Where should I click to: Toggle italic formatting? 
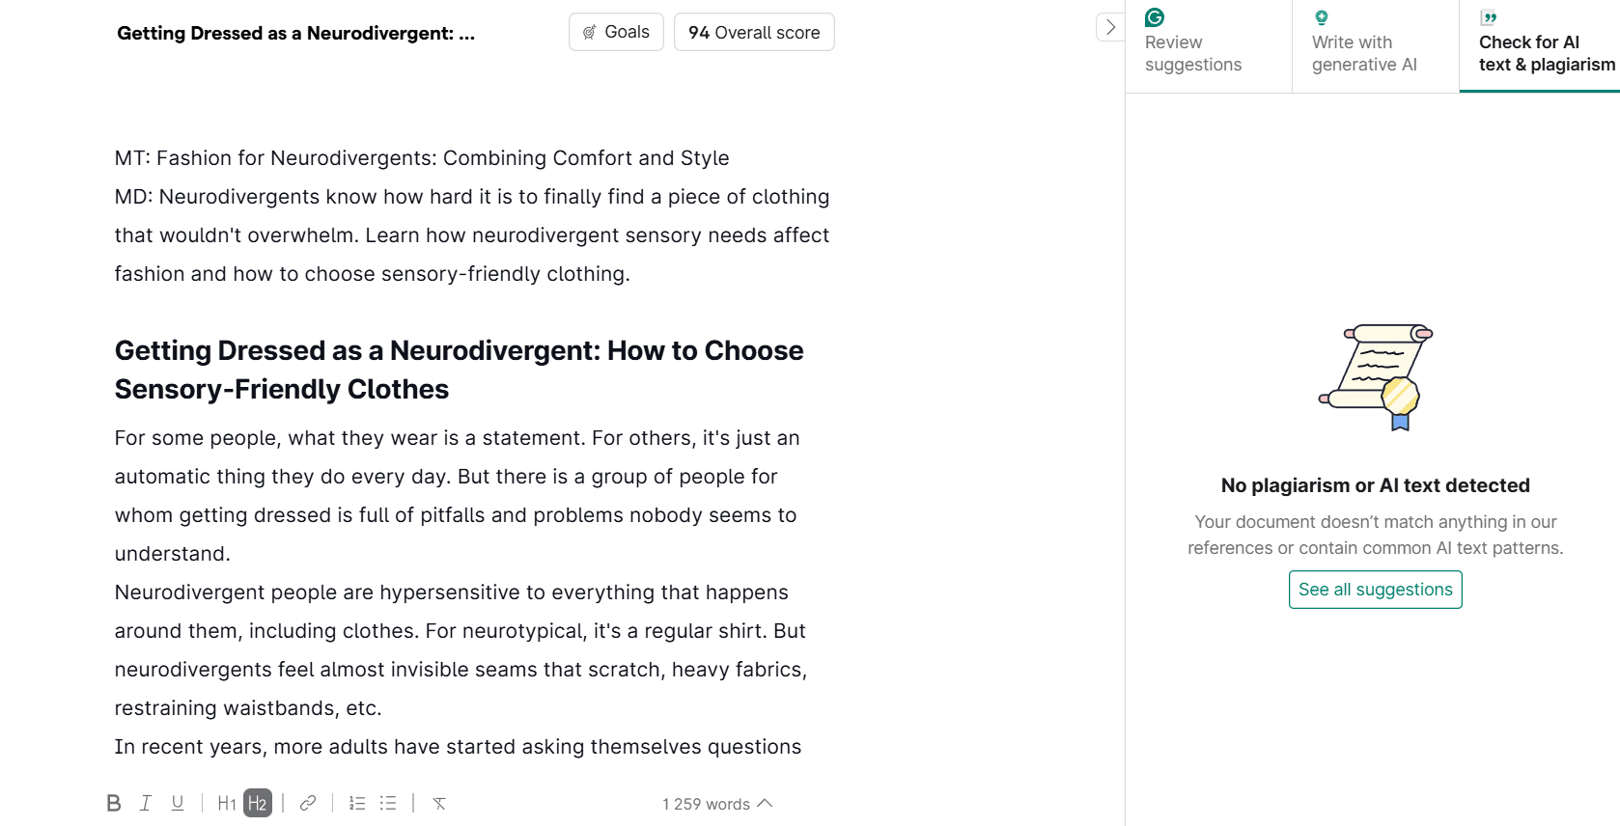[146, 803]
